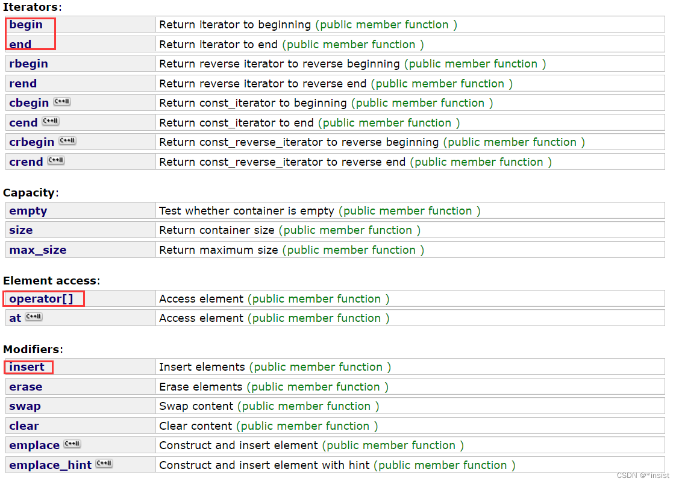The width and height of the screenshot is (679, 484).
Task: Click the C++11 badge beside emplace
Action: pyautogui.click(x=72, y=444)
